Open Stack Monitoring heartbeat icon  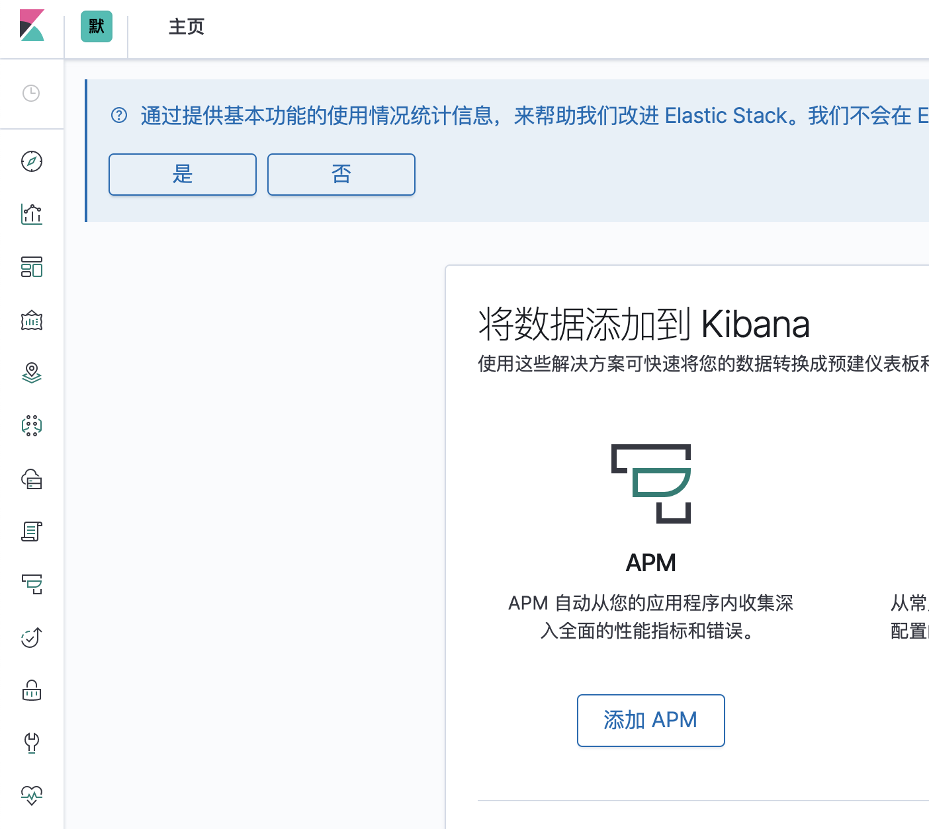click(32, 795)
